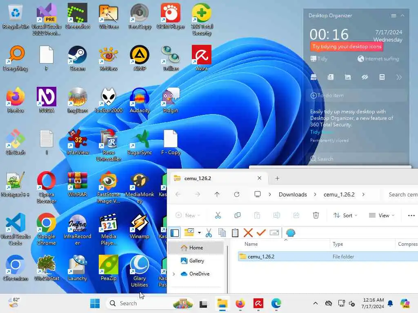The height and width of the screenshot is (313, 418).
Task: Open the WizTree desktop icon
Action: [x=109, y=16]
